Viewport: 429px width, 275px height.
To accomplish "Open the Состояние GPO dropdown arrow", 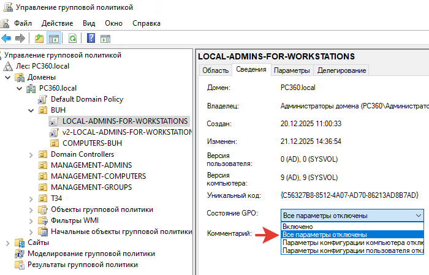I will (x=417, y=215).
